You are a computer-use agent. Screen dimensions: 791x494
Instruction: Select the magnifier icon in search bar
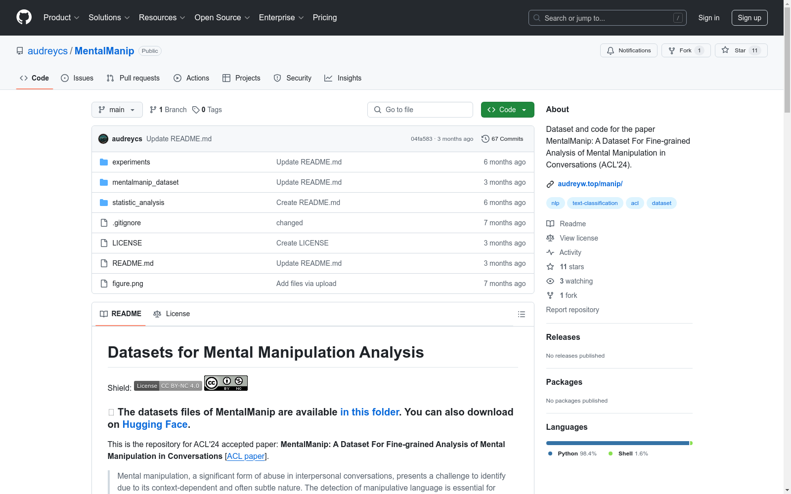click(537, 18)
